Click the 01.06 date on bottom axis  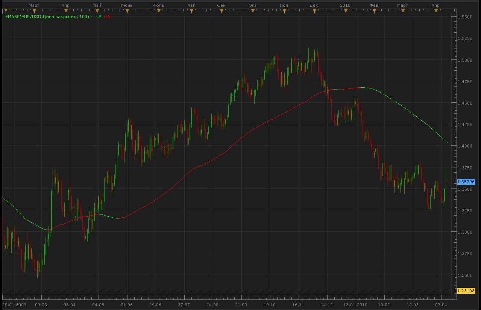coord(126,304)
